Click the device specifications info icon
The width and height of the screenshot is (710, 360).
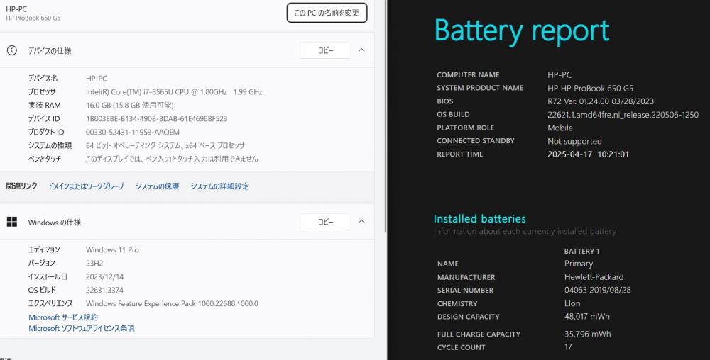tap(12, 50)
